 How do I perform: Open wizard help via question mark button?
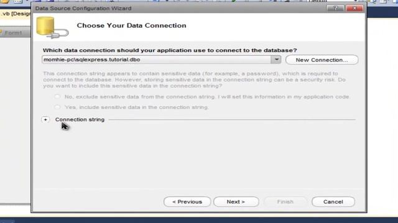point(335,8)
